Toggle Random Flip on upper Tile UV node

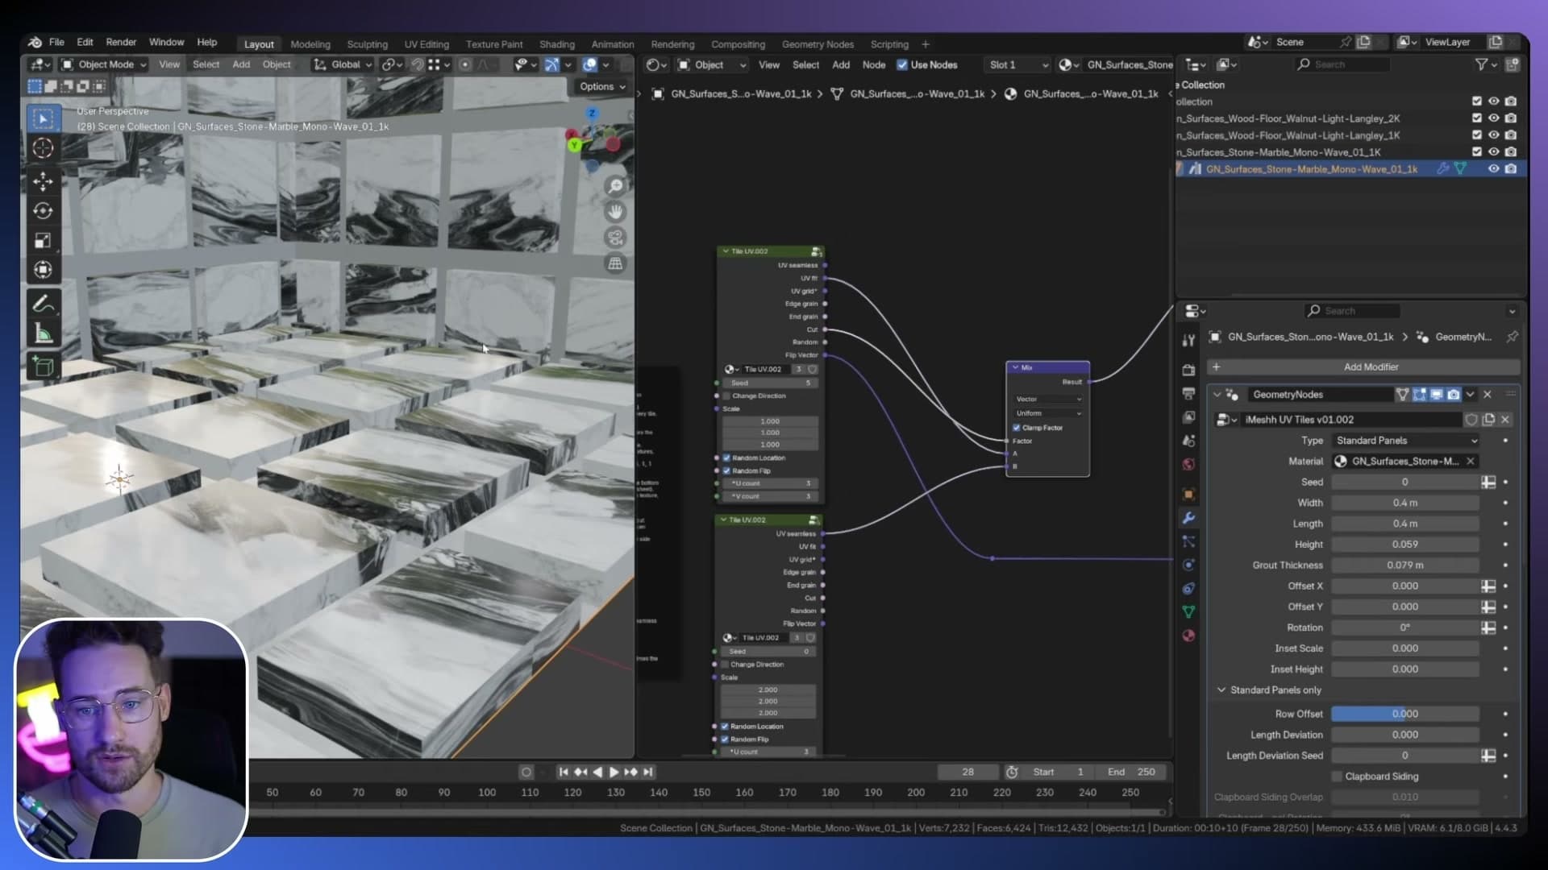(x=726, y=471)
